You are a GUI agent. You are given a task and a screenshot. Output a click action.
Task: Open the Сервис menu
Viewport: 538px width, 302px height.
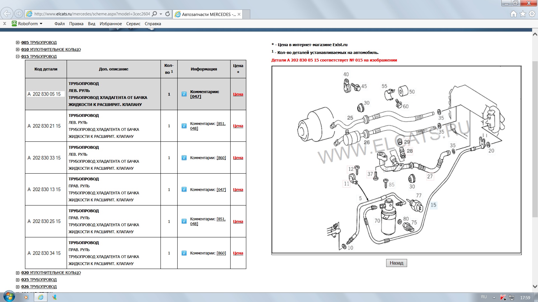click(x=133, y=23)
